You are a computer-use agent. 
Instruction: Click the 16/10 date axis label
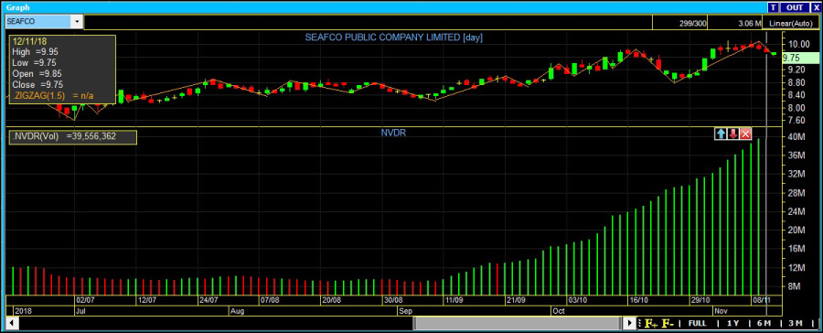tap(639, 300)
